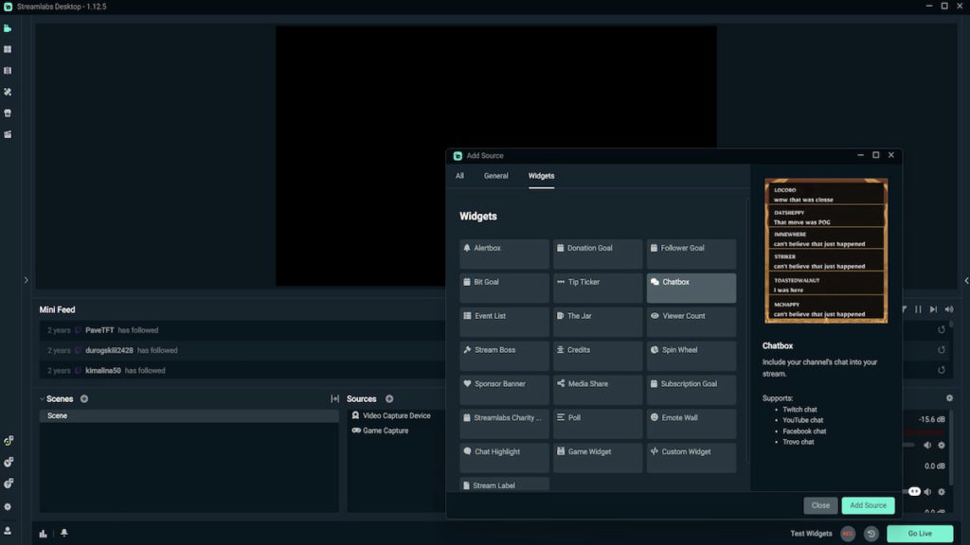Select Video Capture Device source
970x545 pixels.
point(396,416)
